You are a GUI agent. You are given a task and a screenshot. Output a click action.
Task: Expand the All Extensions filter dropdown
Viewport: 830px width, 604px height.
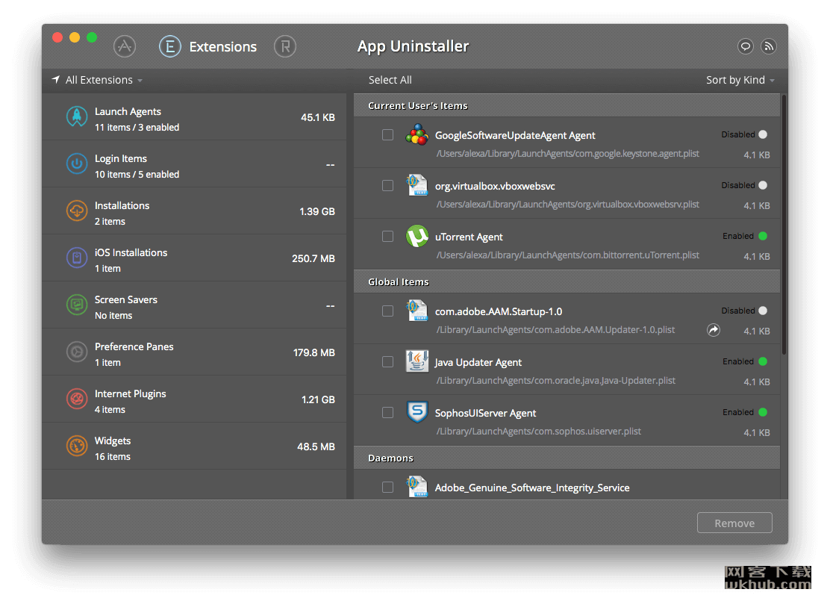pos(97,80)
